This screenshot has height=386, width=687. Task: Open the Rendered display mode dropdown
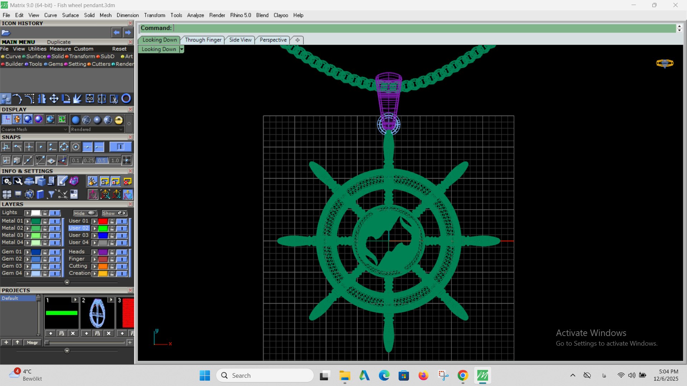[x=97, y=129]
